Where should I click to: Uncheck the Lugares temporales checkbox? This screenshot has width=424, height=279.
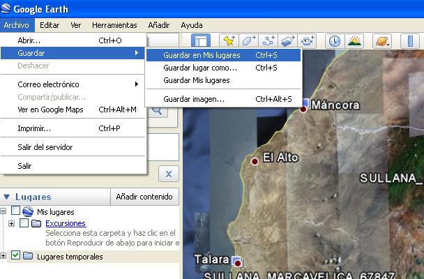tap(15, 256)
